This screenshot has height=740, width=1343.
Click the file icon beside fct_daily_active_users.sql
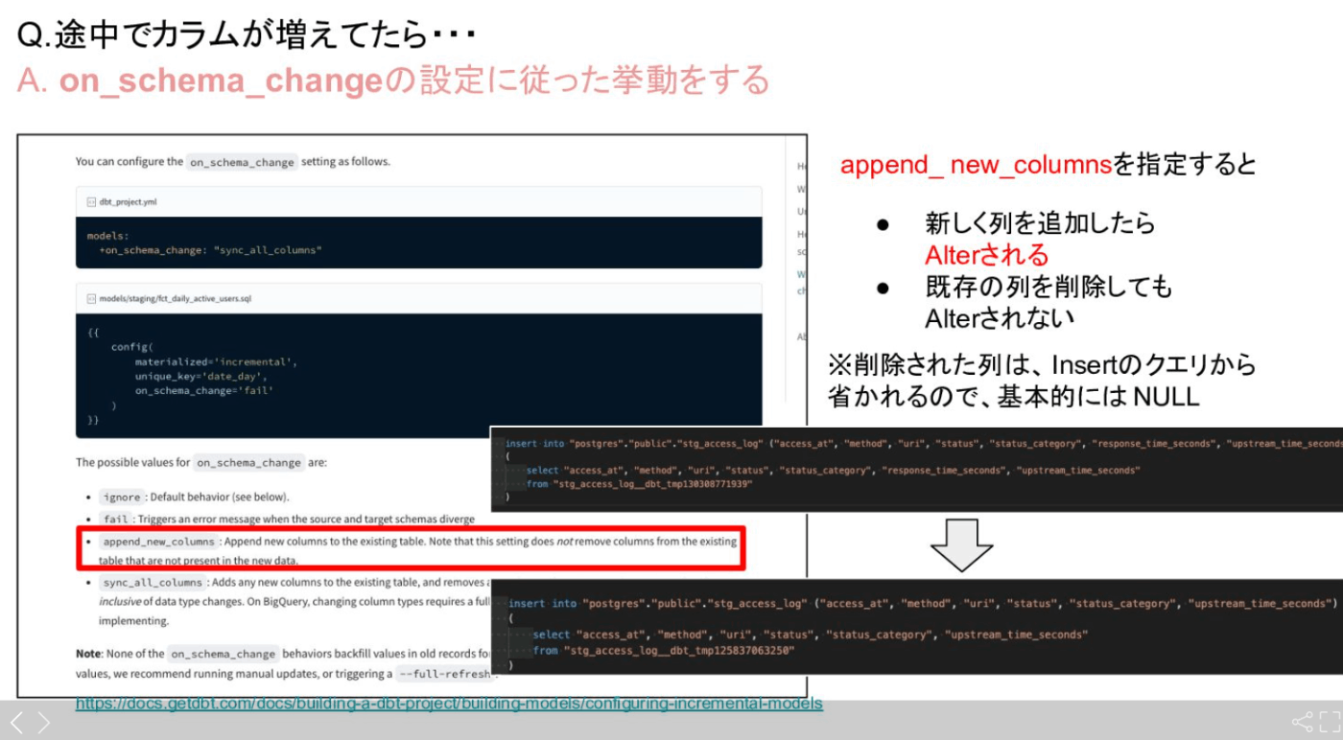(x=91, y=299)
